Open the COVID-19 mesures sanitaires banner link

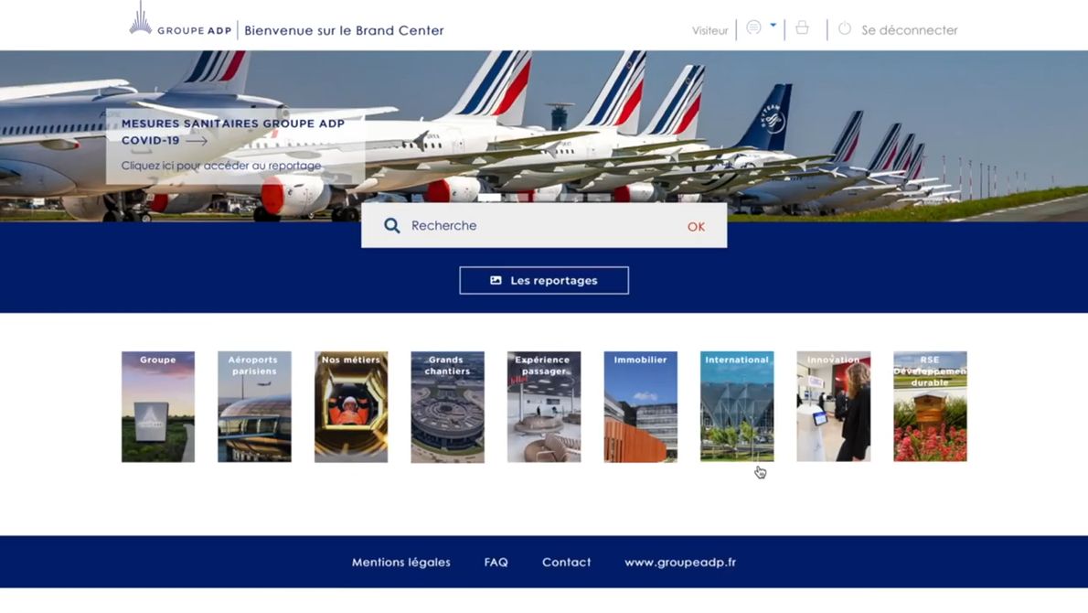[232, 145]
